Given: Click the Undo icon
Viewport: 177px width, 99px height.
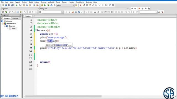Looking at the screenshot, I should coord(17,5).
